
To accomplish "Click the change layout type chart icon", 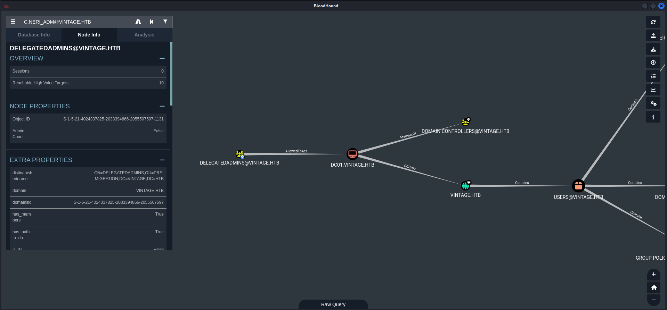I will [653, 90].
